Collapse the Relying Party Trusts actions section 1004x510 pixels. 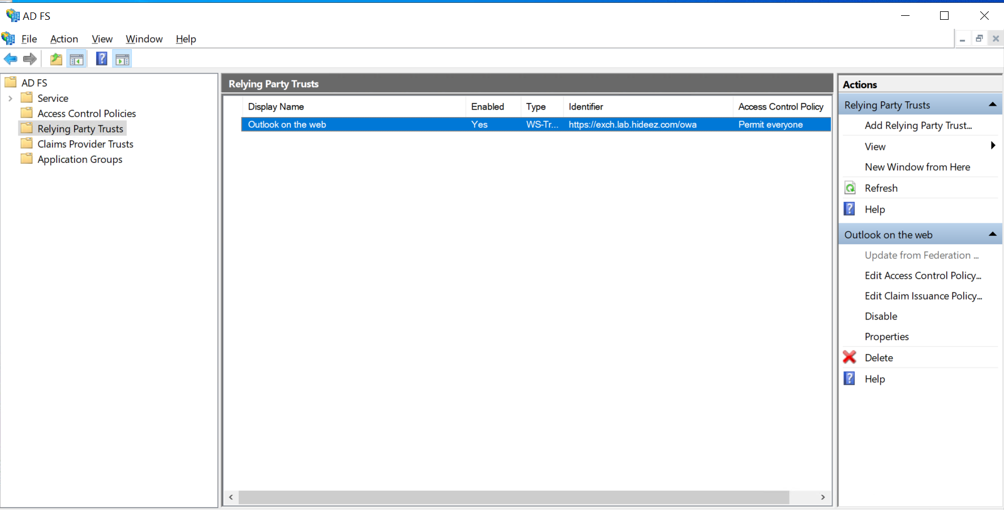[992, 105]
